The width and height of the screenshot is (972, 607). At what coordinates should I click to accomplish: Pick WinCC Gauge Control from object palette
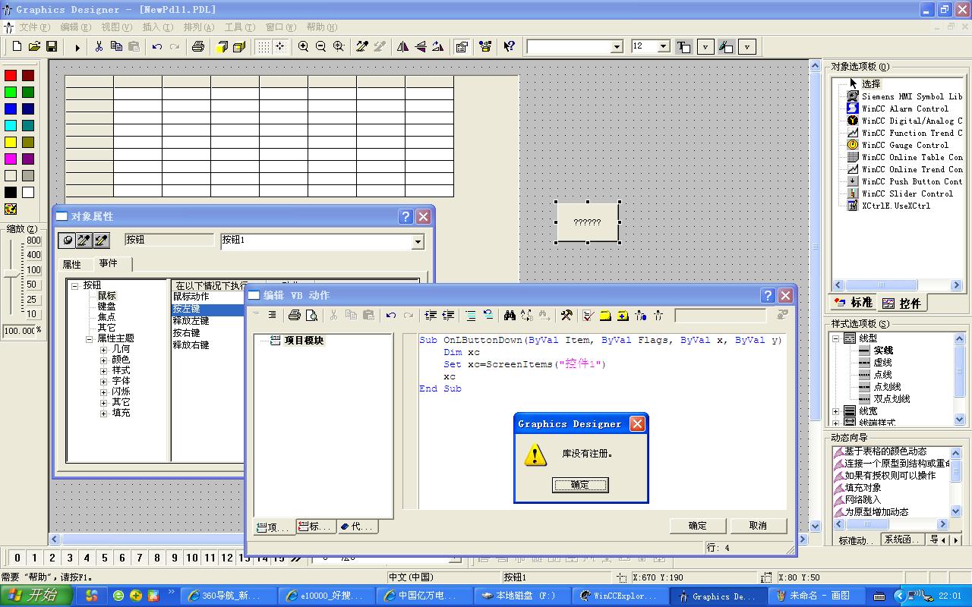click(x=906, y=145)
